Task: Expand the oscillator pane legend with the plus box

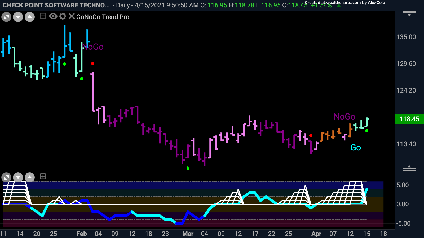Action: (x=43, y=176)
